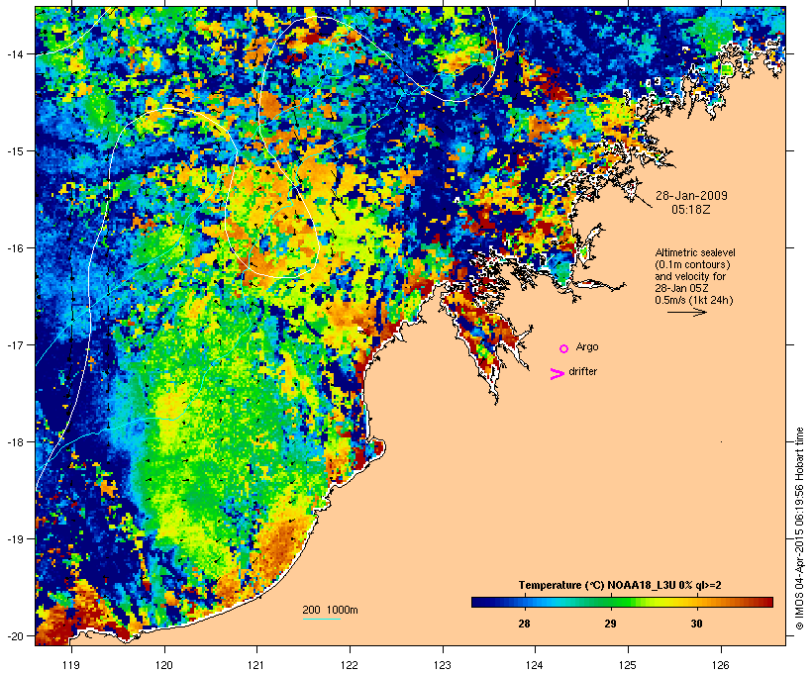Click the 'Temperature (°C) NOAA18_L3U' title
Screen dimensions: 812x673
pyautogui.click(x=598, y=585)
